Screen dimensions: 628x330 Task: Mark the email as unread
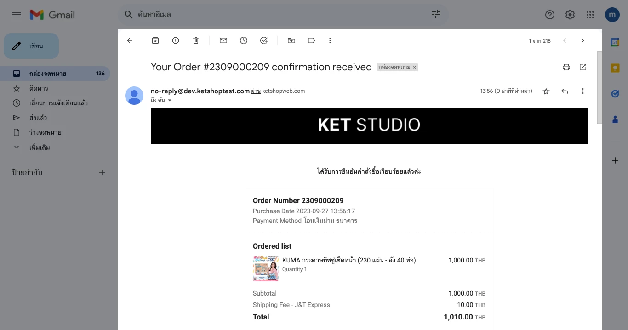223,40
